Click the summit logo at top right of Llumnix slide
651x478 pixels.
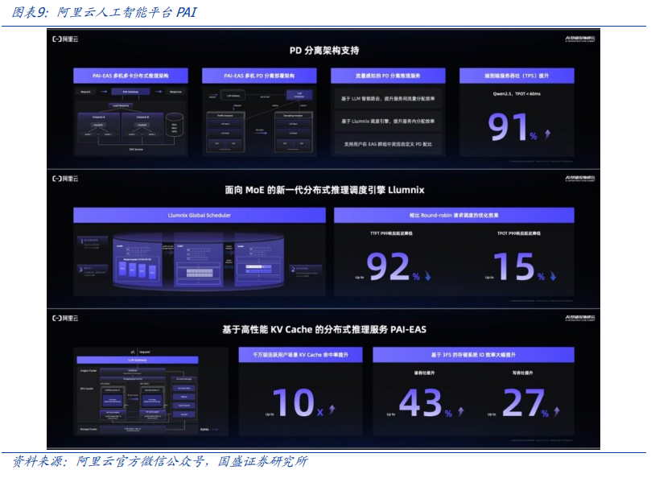tap(580, 179)
